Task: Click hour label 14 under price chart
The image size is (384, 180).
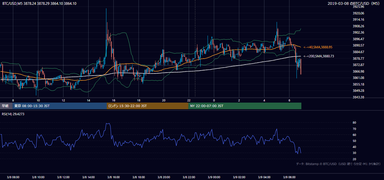Action: (x=88, y=100)
